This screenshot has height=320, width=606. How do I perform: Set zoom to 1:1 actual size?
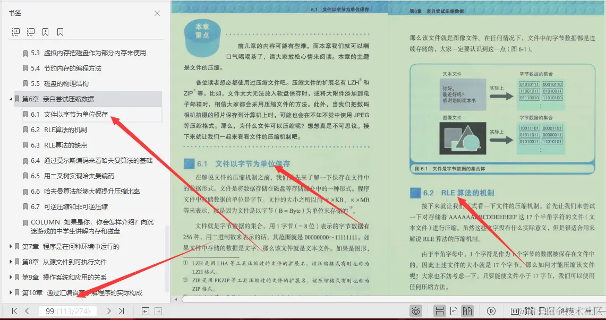pos(516,310)
